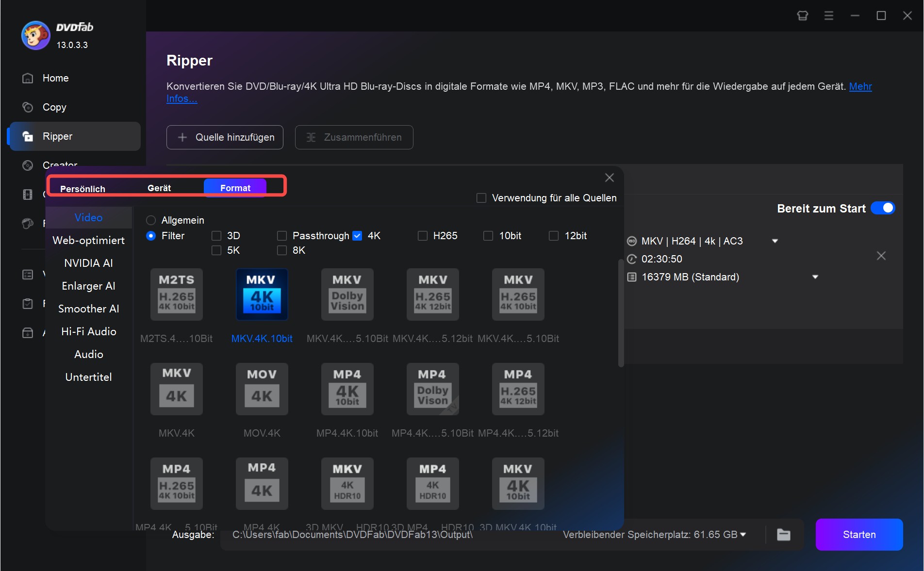Open the Copy module in sidebar

pyautogui.click(x=28, y=107)
